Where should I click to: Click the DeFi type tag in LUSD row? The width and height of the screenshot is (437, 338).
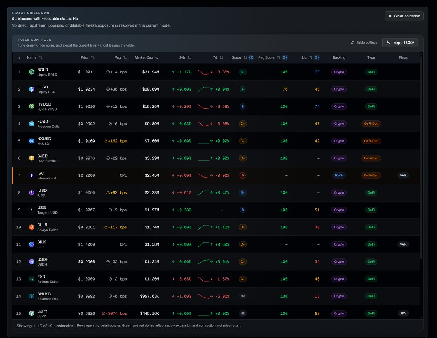pos(371,89)
